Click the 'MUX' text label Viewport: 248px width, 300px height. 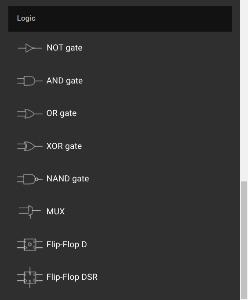(x=55, y=212)
